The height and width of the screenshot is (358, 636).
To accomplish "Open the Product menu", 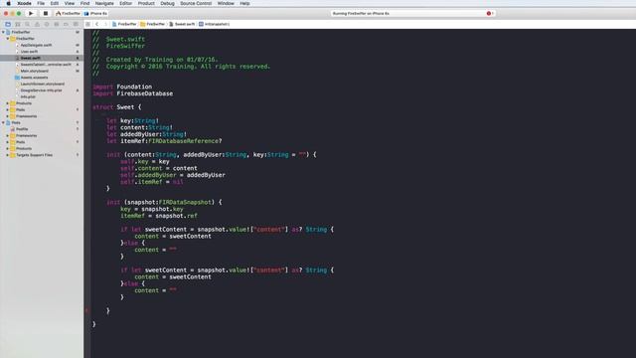I will (146, 3).
